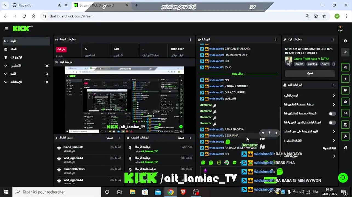
Task: Click the reply arrow on the 9SSR FIHA message
Action: [x=263, y=133]
